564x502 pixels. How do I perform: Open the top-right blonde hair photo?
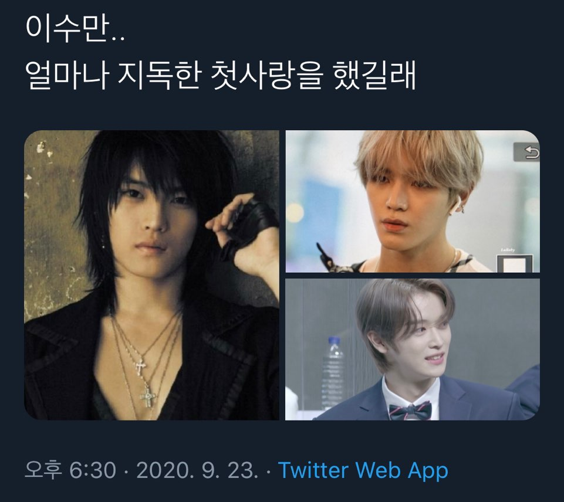[x=413, y=201]
